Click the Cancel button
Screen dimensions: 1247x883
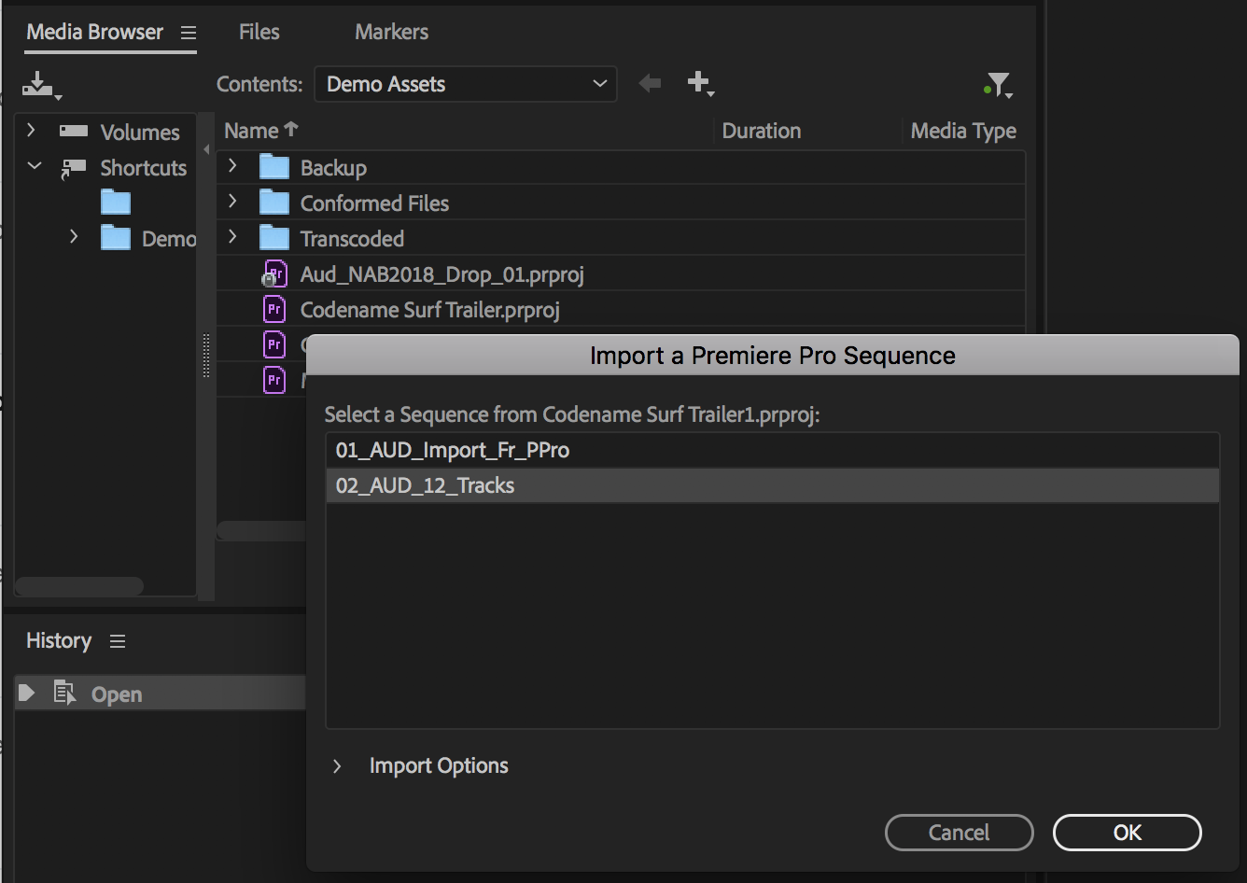click(959, 833)
